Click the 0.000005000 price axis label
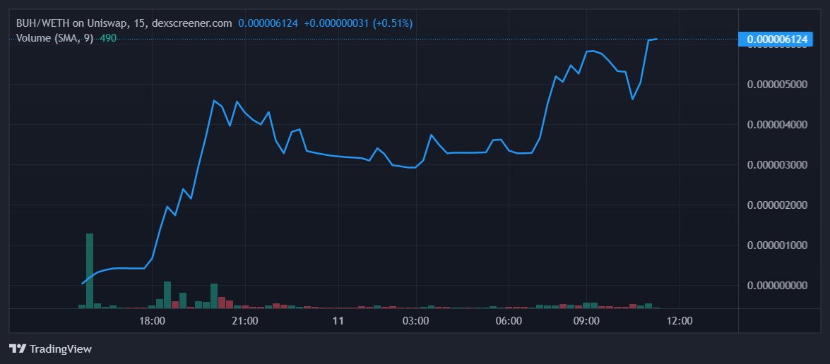This screenshot has width=830, height=364. (777, 85)
